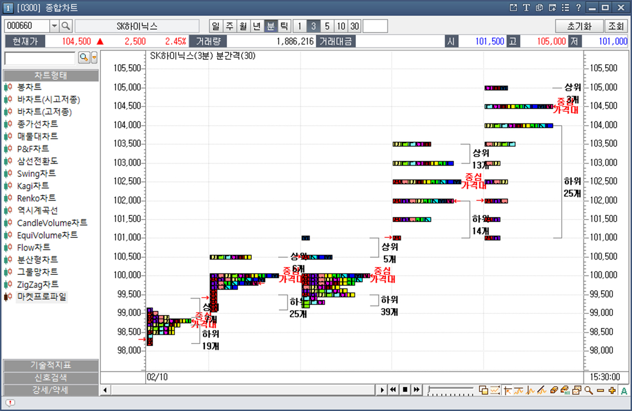The image size is (632, 411).
Task: Select the 5 minute interval button
Action: (x=327, y=26)
